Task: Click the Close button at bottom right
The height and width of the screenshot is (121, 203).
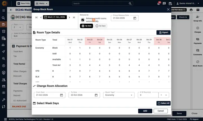Action: [x=194, y=113]
